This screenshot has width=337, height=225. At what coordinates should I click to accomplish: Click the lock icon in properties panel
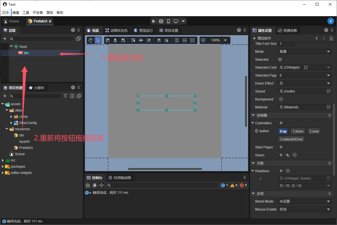331,38
